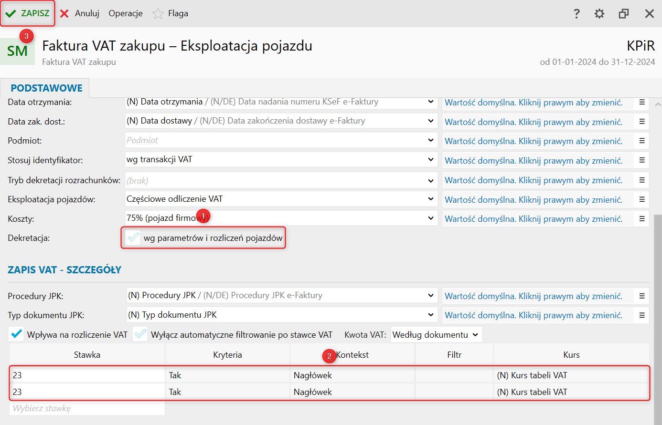Image resolution: width=662 pixels, height=425 pixels.
Task: Toggle 'Wyłącz automatyczne filtrowanie po stawce VAT'
Action: click(140, 334)
